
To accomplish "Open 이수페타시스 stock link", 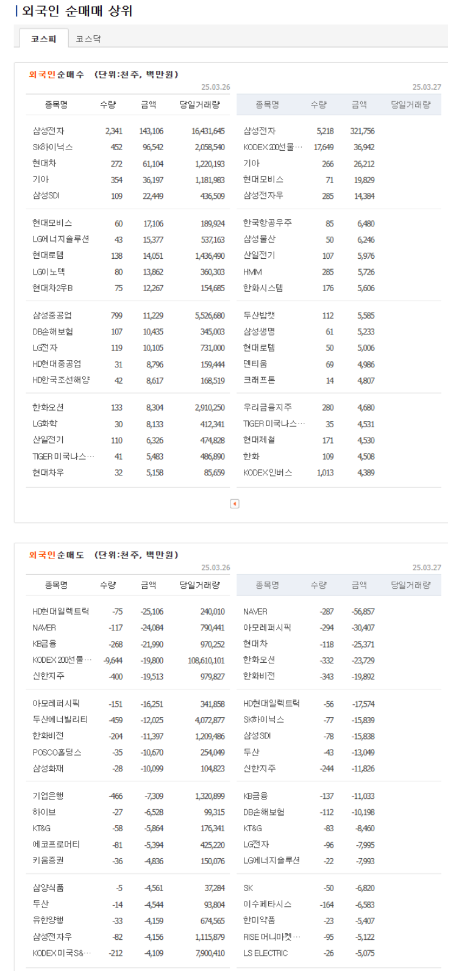I will [x=267, y=904].
